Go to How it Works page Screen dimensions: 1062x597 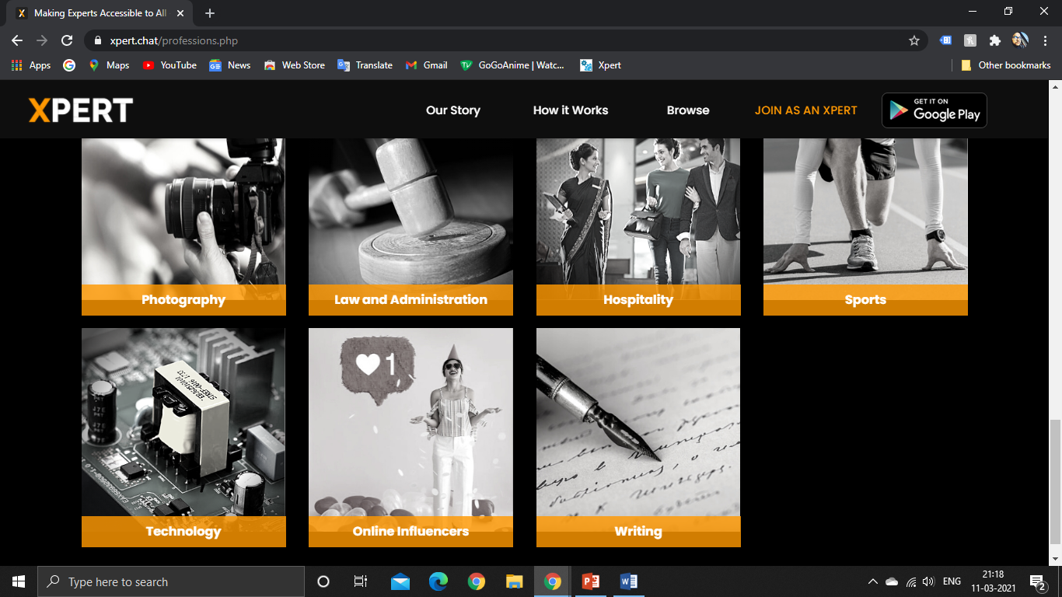tap(571, 110)
